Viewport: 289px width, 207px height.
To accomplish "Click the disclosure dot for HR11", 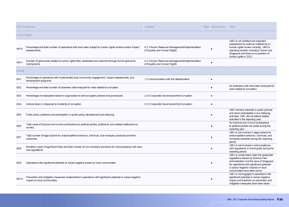I will (x=211, y=63).
